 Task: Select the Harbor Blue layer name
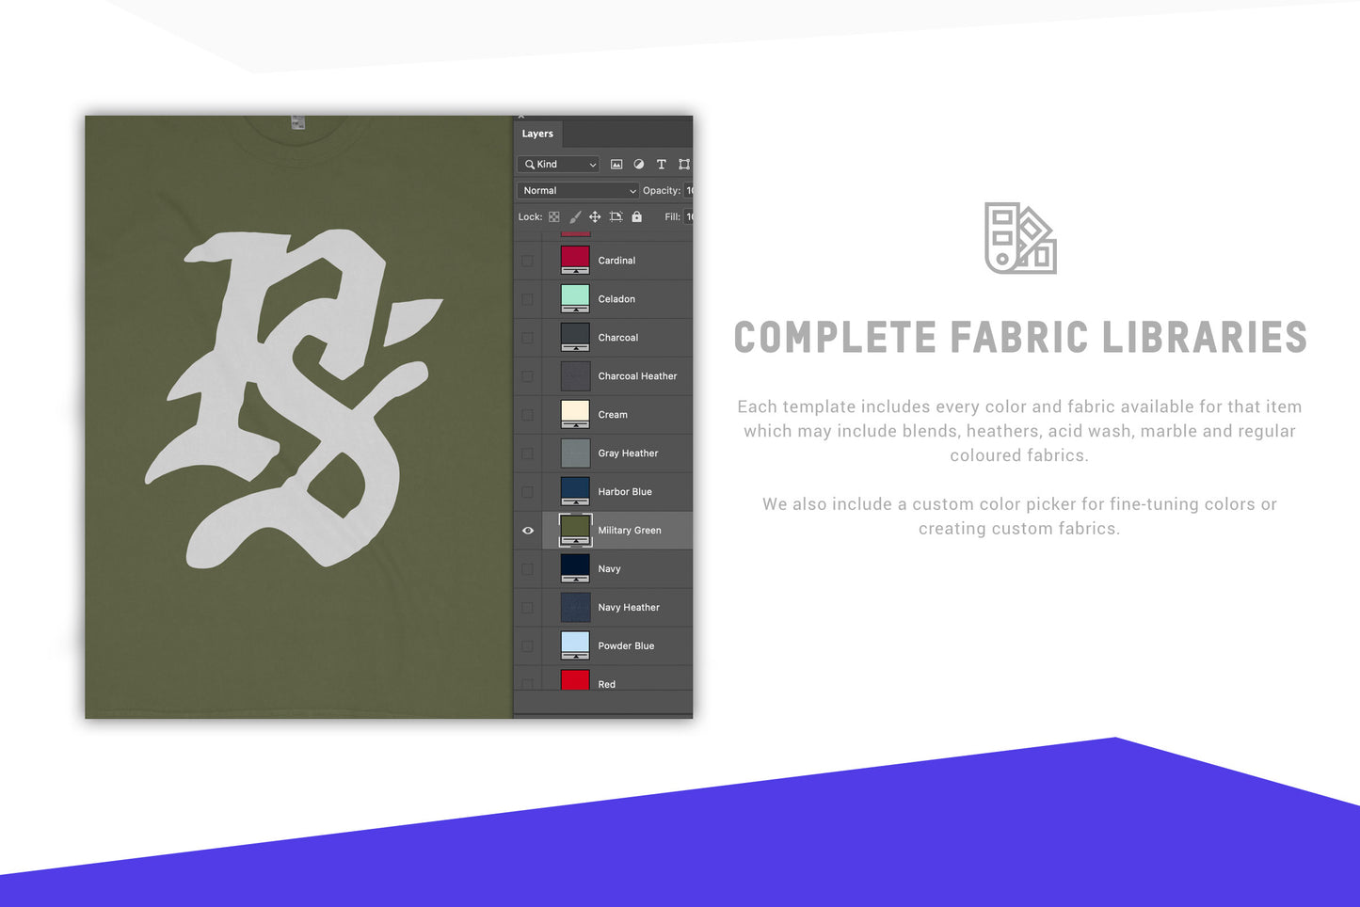[625, 492]
